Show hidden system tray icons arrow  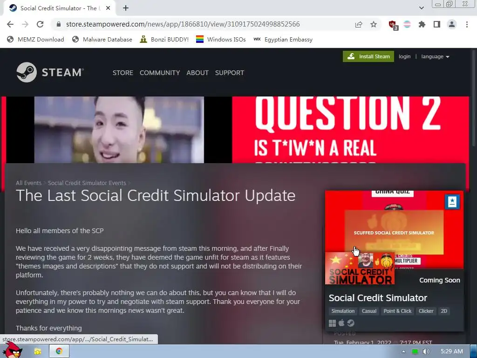tap(404, 351)
